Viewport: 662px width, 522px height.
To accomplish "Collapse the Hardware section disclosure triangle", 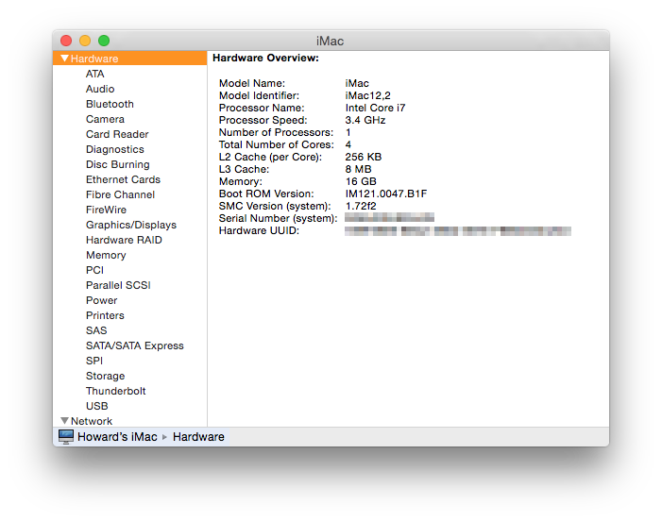I will click(x=64, y=59).
